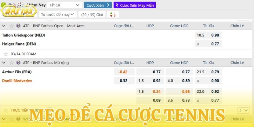Viewport: 254px width, 127px height.
Task: Select Arthur Fils Game HDP odds 0.77
Action: click(x=179, y=72)
